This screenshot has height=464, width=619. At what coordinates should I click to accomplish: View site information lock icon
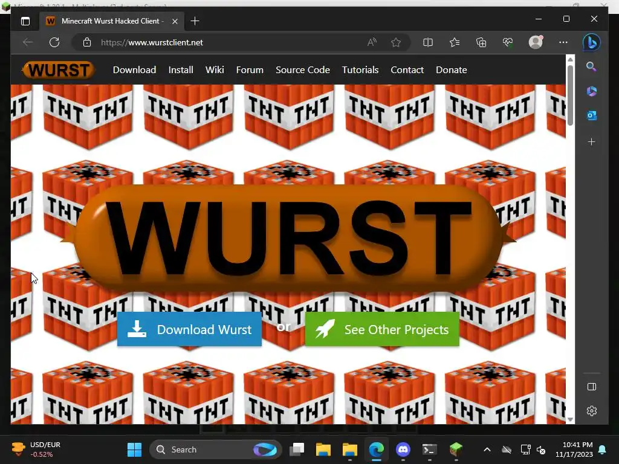coord(87,42)
